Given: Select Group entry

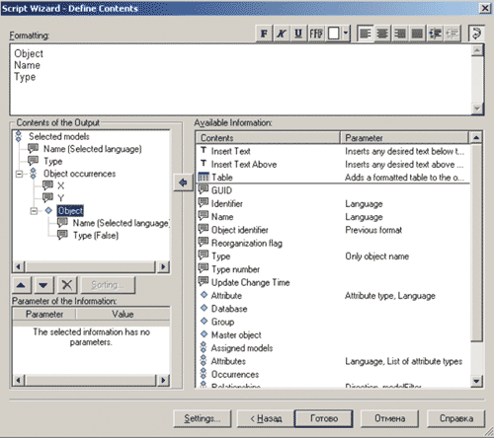Looking at the screenshot, I should (x=222, y=322).
